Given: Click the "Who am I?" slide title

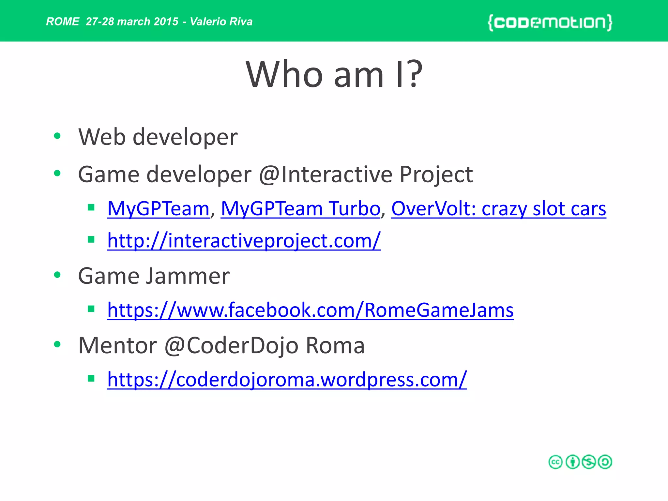Looking at the screenshot, I should pyautogui.click(x=334, y=74).
